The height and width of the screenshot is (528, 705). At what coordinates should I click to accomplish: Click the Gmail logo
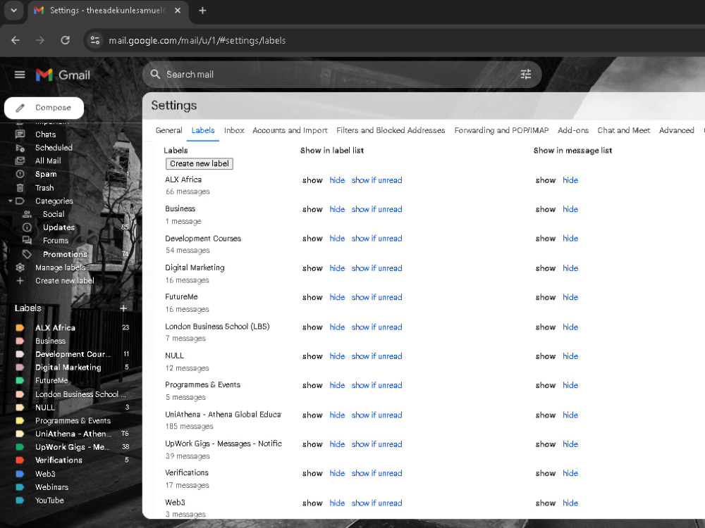pos(63,75)
